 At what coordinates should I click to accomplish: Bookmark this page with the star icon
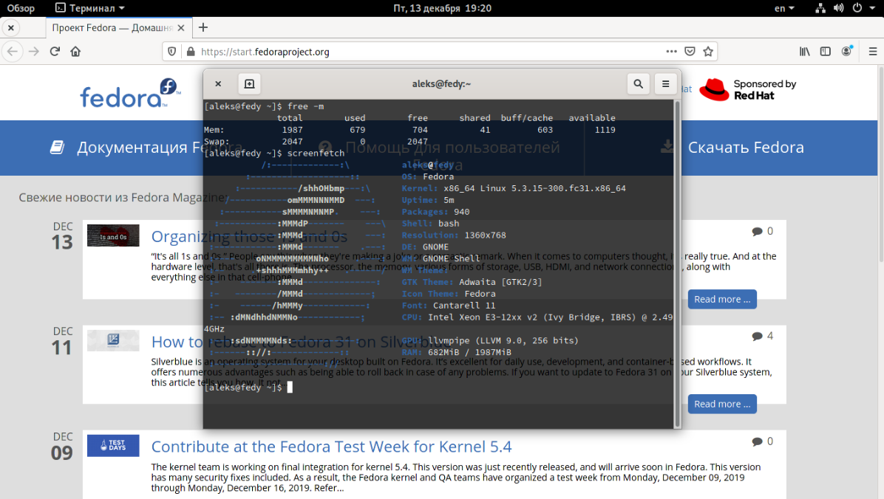(x=707, y=51)
